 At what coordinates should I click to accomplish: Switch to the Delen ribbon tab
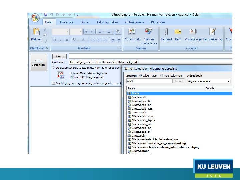49,22
